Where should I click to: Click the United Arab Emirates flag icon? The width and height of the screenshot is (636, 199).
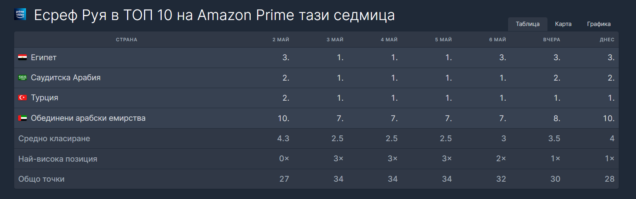[22, 118]
